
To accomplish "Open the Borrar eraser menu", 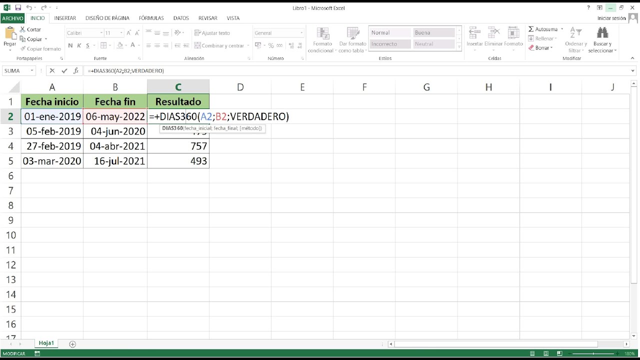I will click(540, 48).
